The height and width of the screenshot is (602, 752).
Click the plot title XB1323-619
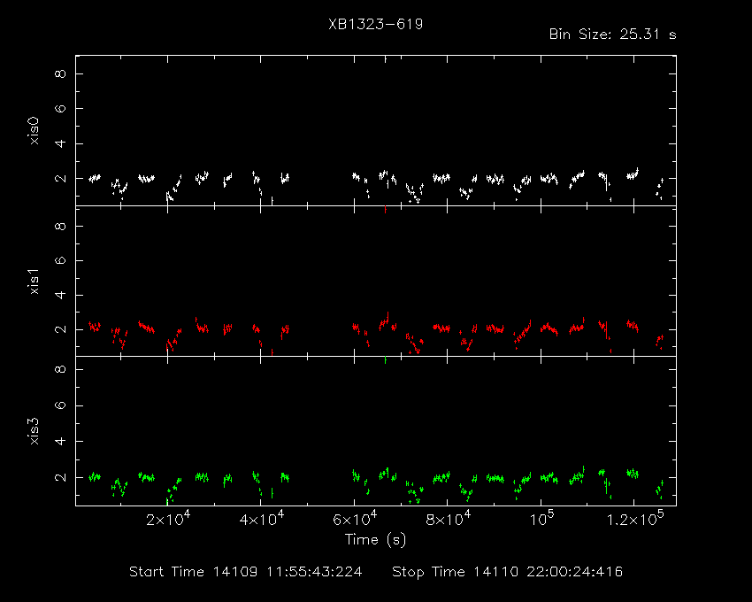[375, 24]
